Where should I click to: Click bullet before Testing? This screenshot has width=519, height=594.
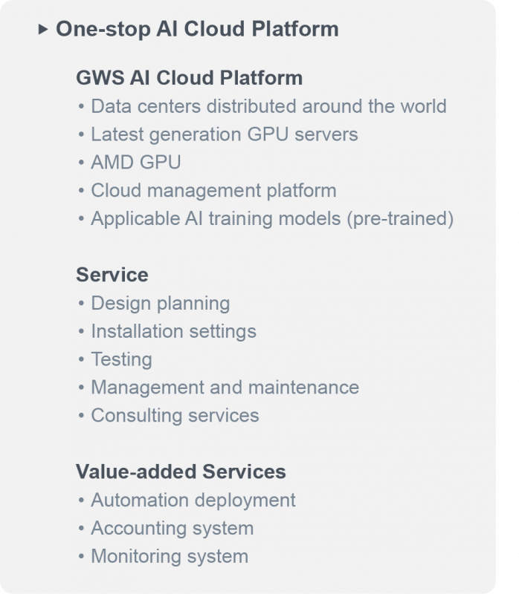81,359
